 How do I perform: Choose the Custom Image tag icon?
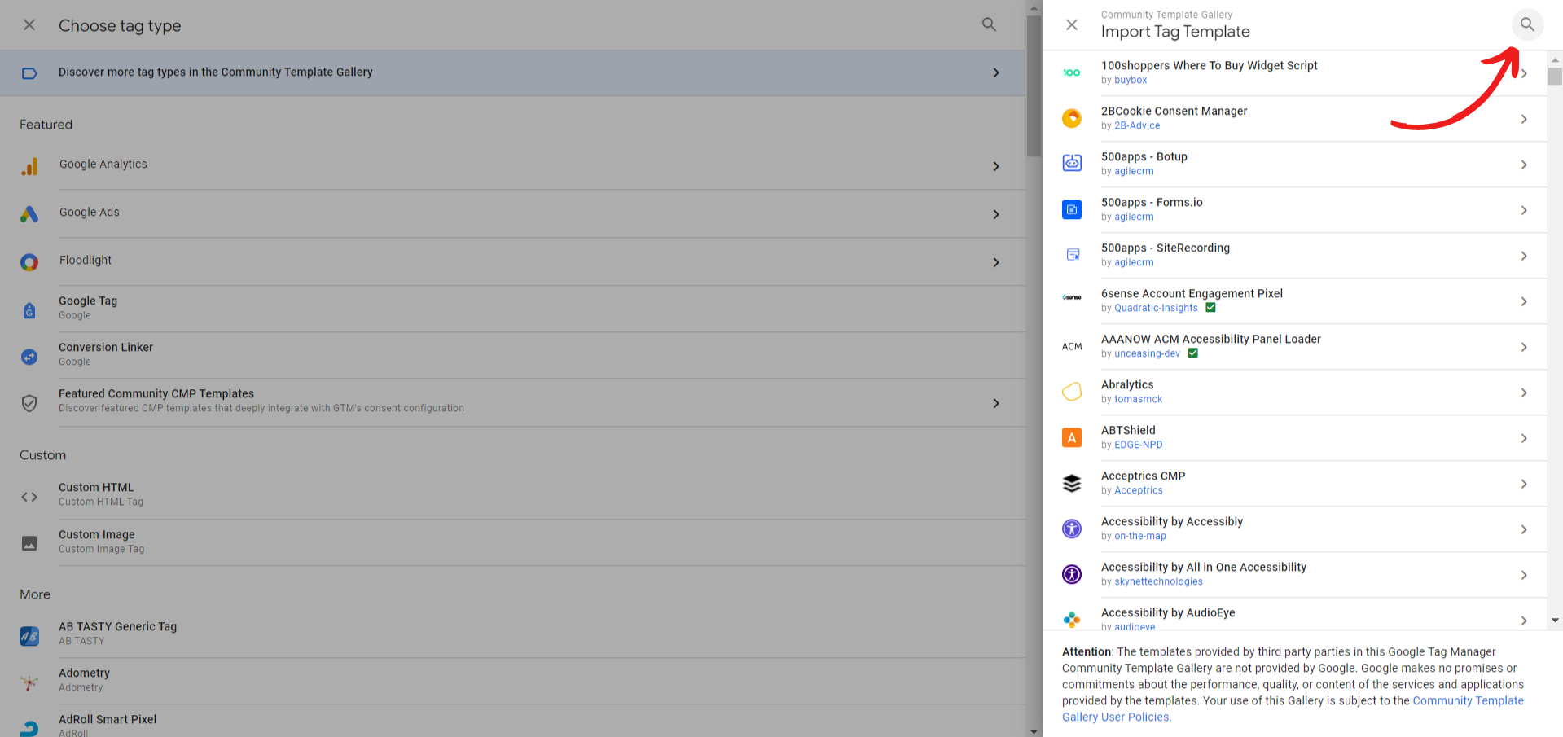[29, 543]
